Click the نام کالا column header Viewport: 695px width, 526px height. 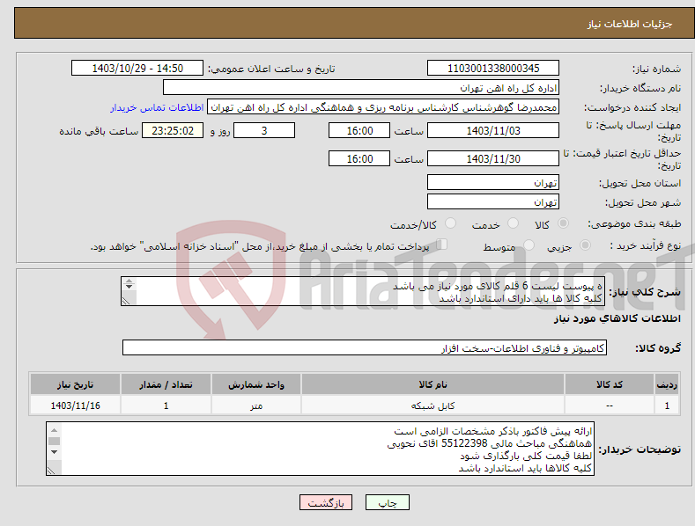[433, 384]
